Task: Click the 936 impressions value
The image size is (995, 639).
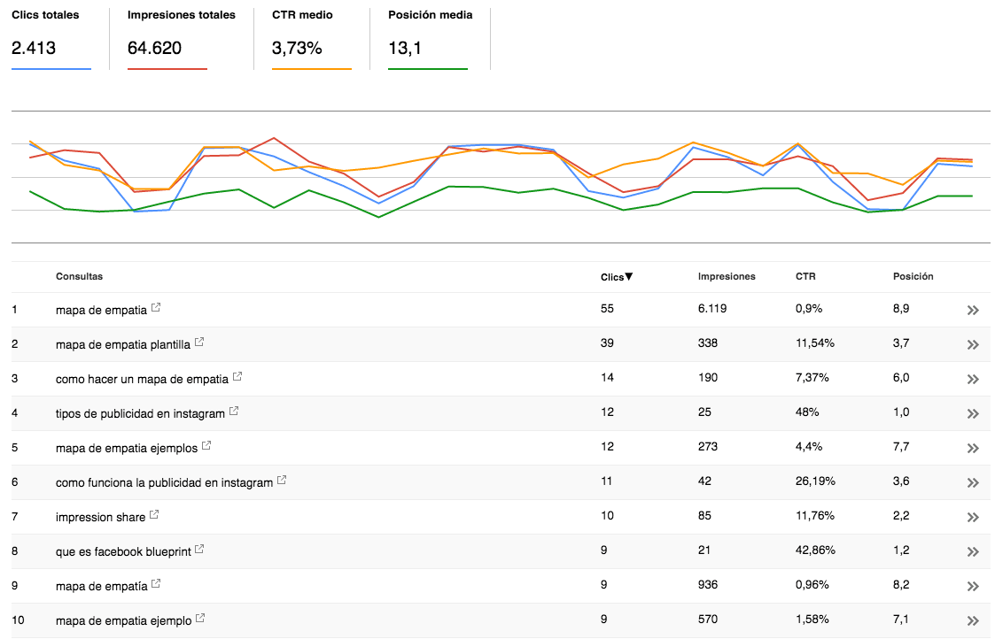Action: coord(708,584)
